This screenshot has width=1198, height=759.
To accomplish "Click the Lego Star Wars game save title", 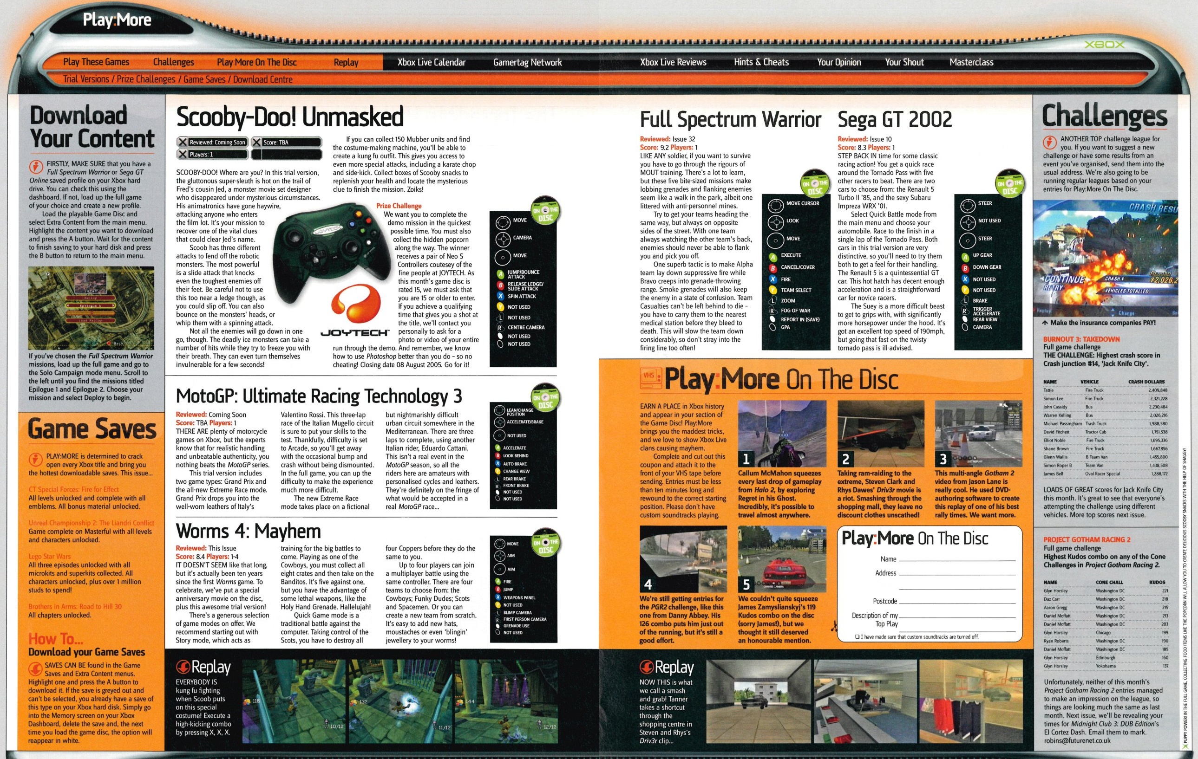I will tap(50, 556).
